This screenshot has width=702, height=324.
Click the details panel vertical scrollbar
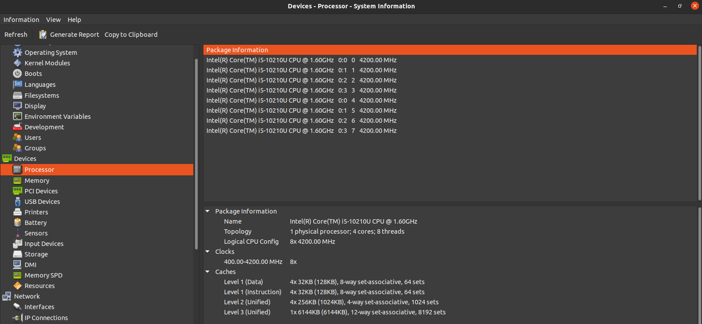pos(699,265)
